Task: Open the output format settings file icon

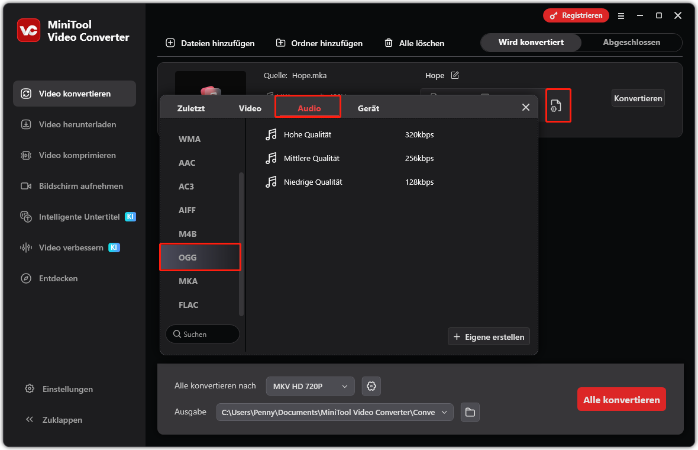Action: point(556,105)
